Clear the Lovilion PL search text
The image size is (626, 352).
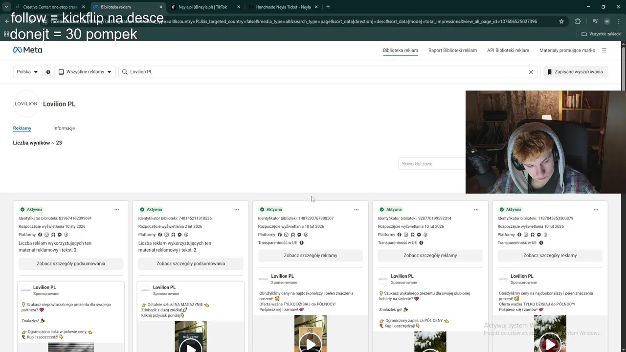(x=531, y=72)
